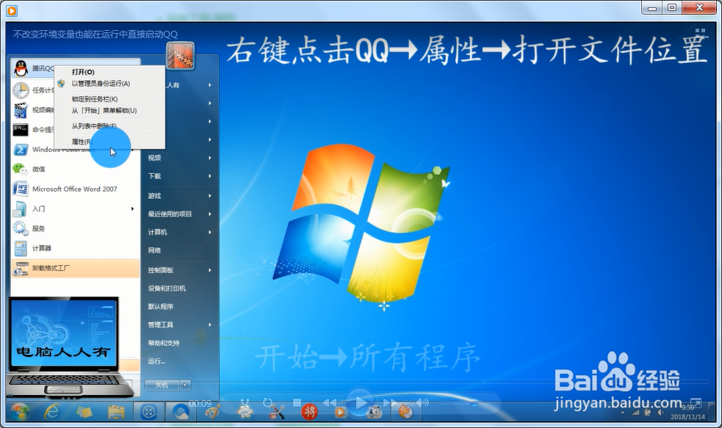
Task: Launch the video editor clapperboard icon
Action: [x=21, y=110]
